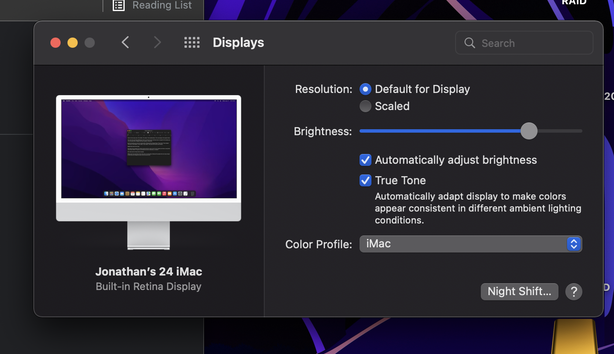Go forward with the right chevron arrow
The width and height of the screenshot is (614, 354).
pos(158,43)
